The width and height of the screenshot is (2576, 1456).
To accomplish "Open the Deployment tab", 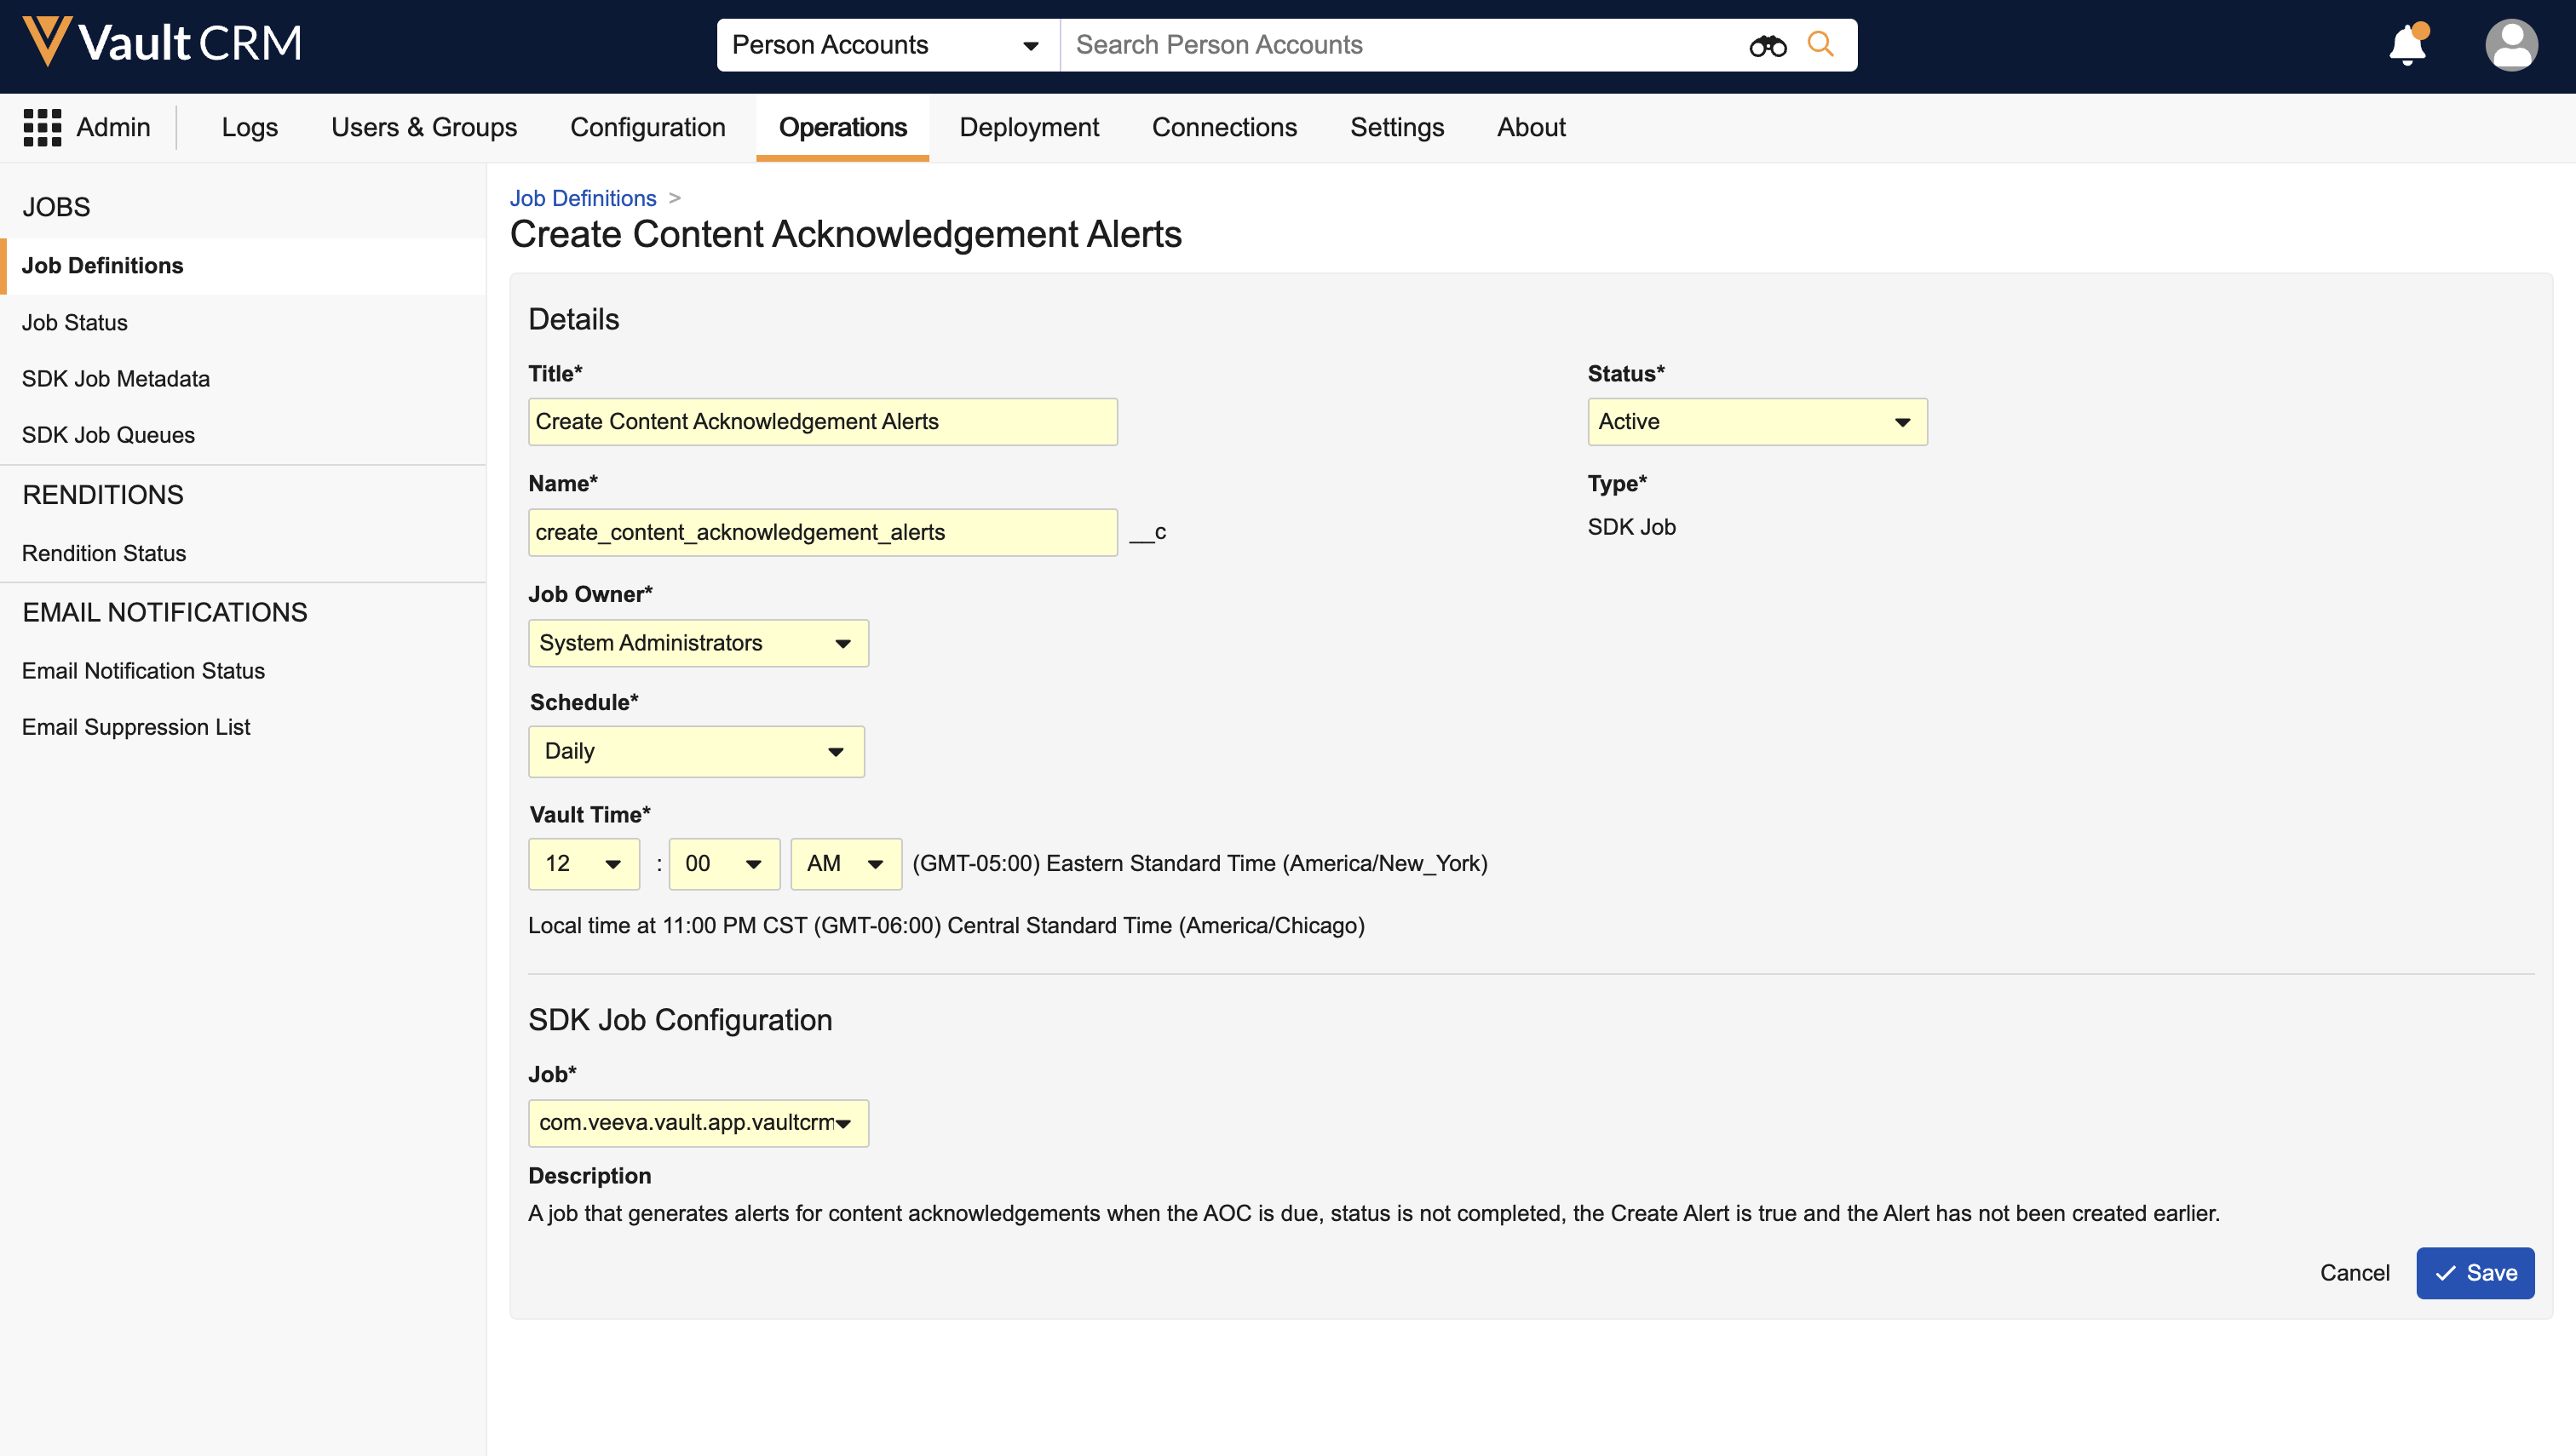I will click(1028, 127).
